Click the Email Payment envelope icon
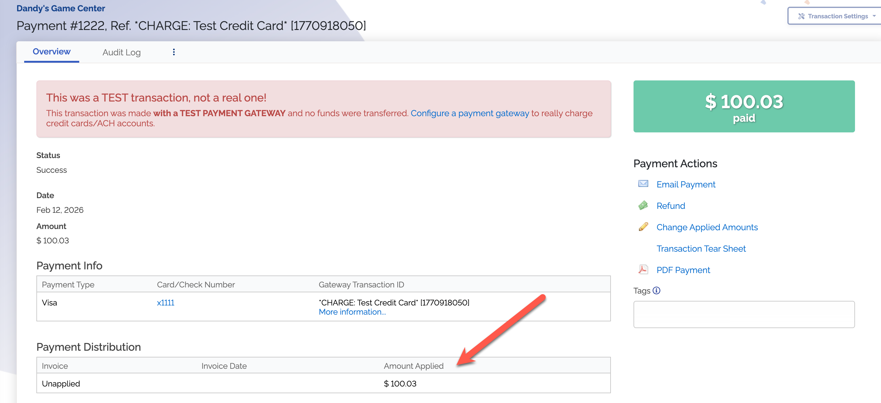This screenshot has height=403, width=881. [643, 184]
